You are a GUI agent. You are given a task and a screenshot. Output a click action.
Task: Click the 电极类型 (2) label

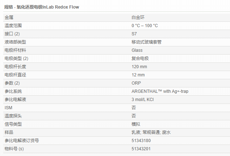point(16,59)
